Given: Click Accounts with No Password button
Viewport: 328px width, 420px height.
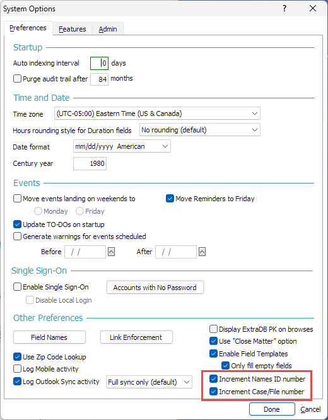Looking at the screenshot, I should point(155,288).
